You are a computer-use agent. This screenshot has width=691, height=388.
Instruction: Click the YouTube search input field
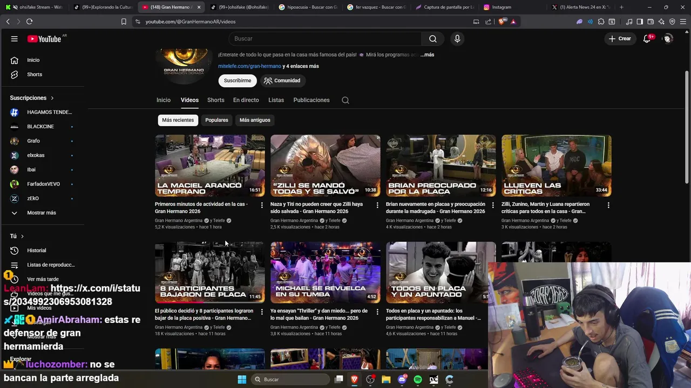point(325,39)
